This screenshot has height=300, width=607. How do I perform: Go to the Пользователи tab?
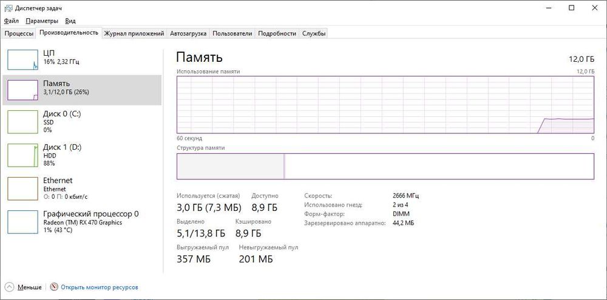click(232, 33)
